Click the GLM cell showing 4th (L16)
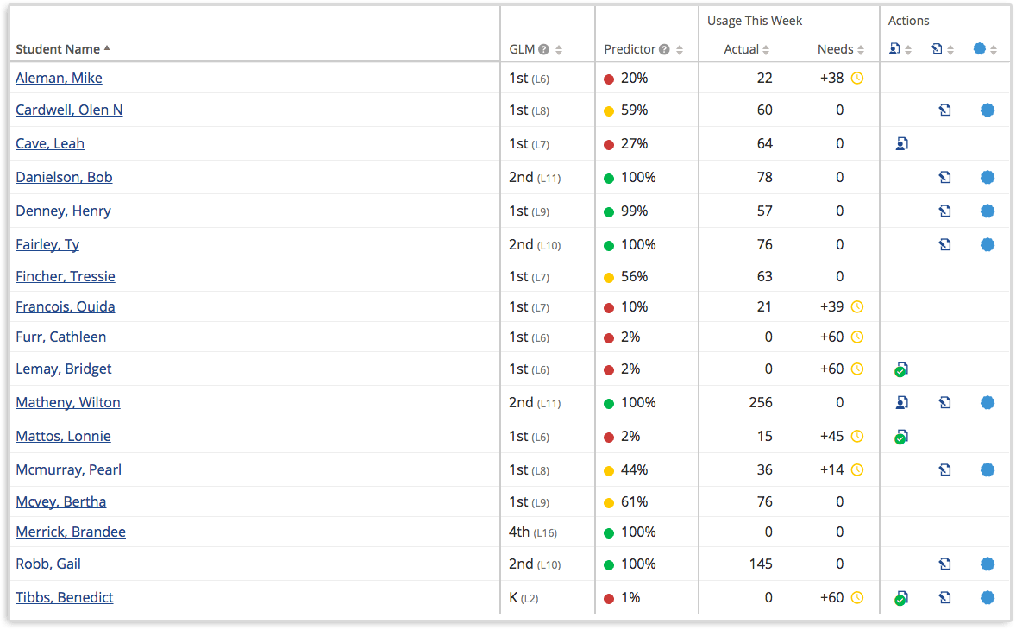The image size is (1016, 630). click(x=534, y=532)
